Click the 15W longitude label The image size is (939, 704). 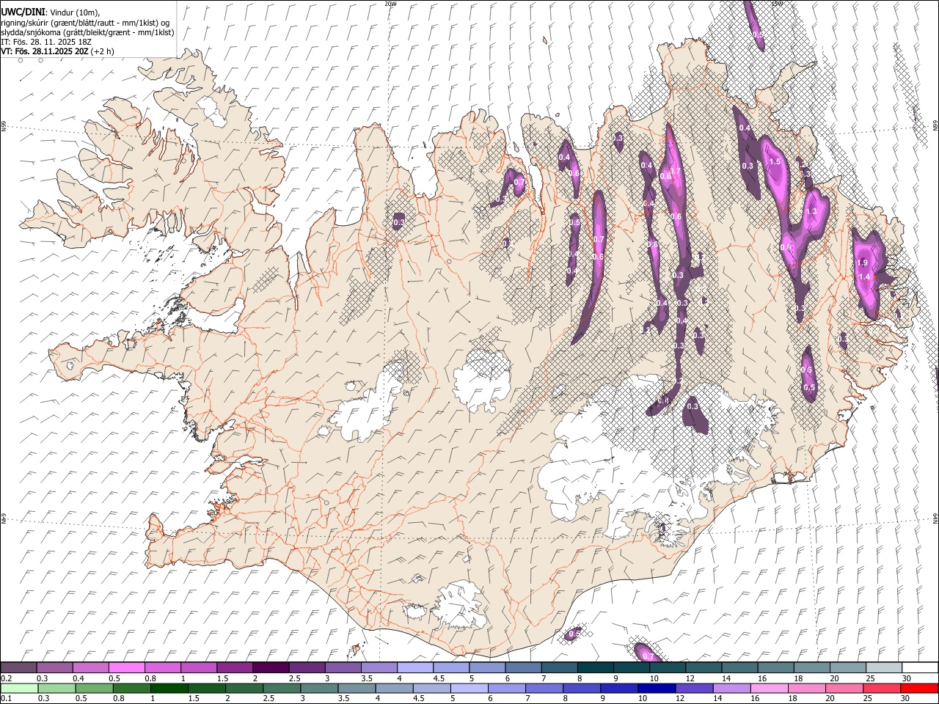(x=778, y=4)
